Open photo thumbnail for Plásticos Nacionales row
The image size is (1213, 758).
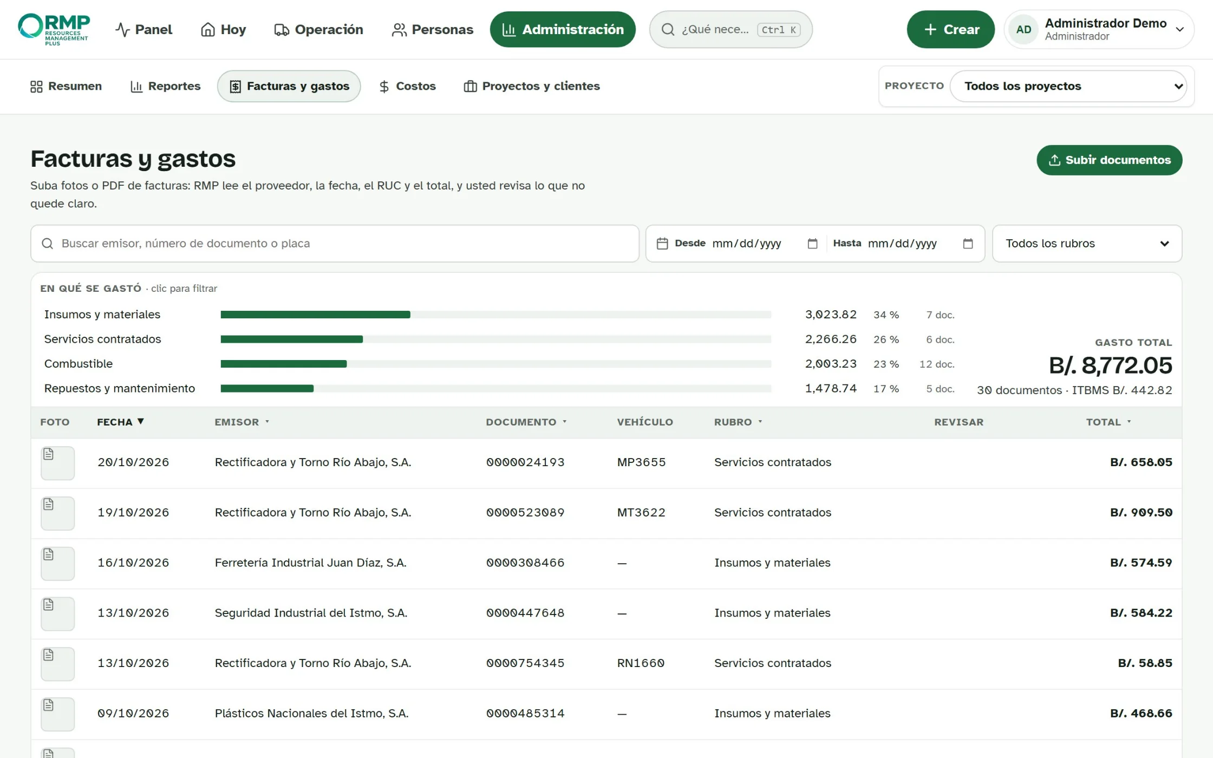pos(57,714)
